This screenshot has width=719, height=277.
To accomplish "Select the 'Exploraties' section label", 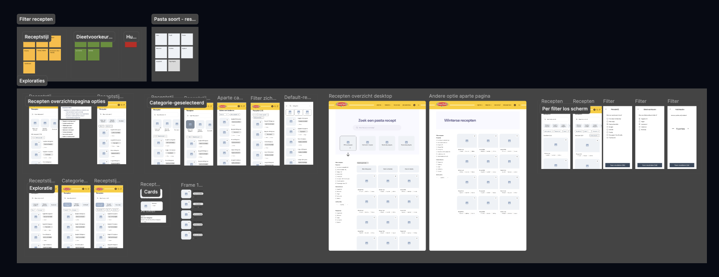I will click(x=32, y=81).
